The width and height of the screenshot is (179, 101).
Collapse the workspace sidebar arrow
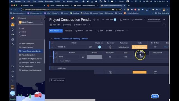(45, 19)
